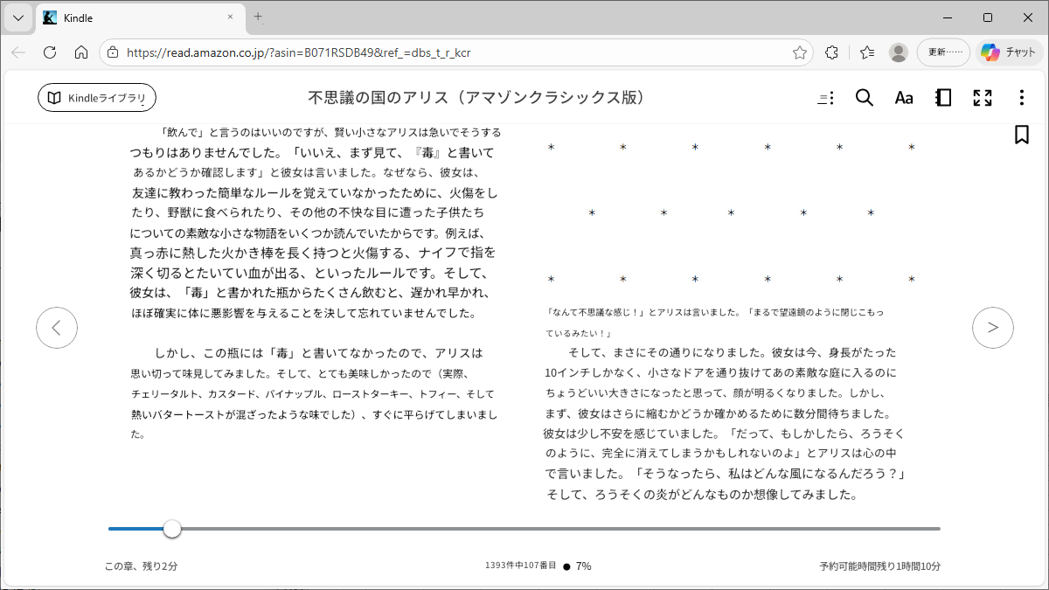Go to the next page arrow
Viewport: 1049px width, 590px height.
[x=992, y=328]
